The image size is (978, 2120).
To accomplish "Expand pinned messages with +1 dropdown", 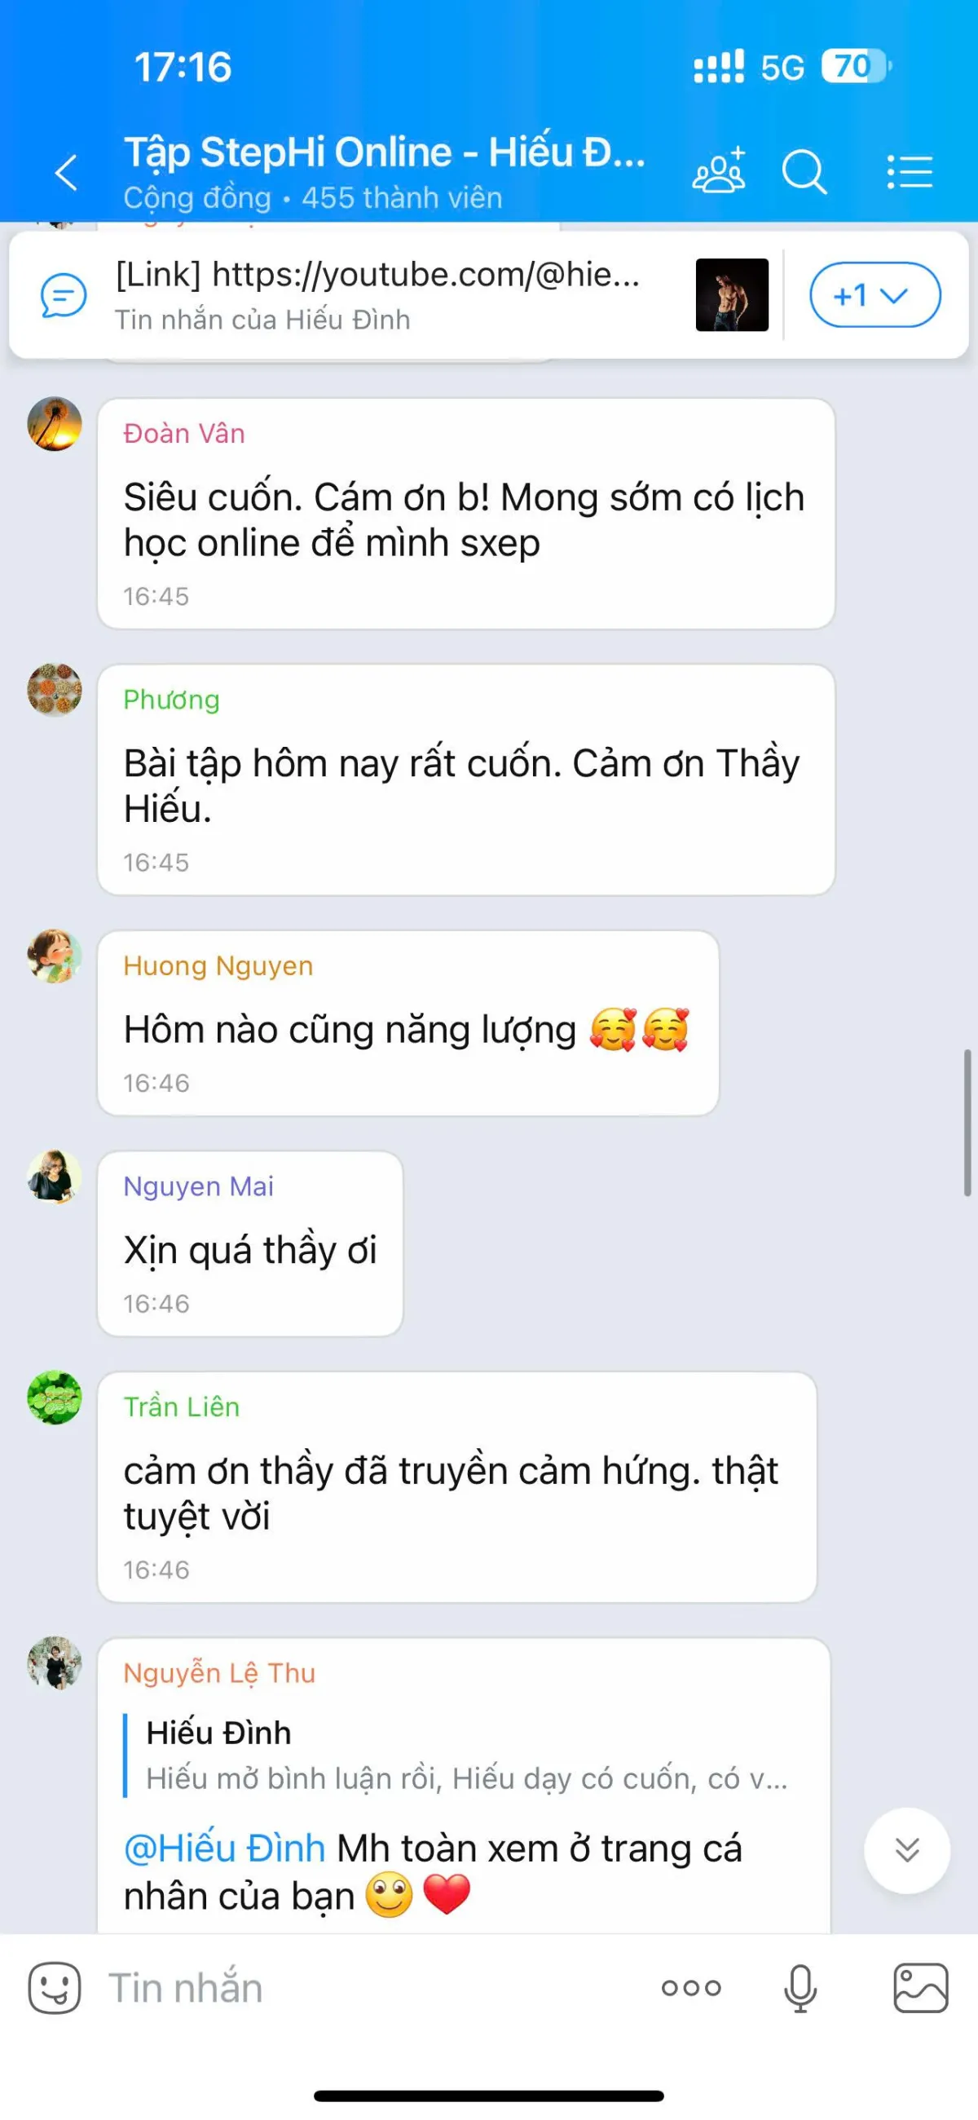I will click(875, 294).
